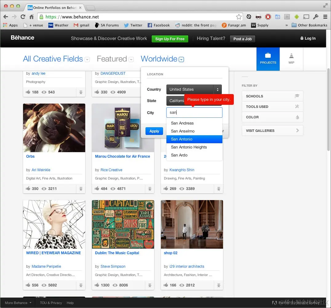Image resolution: width=331 pixels, height=308 pixels.
Task: Bookmark page with star icon
Action: (x=239, y=17)
